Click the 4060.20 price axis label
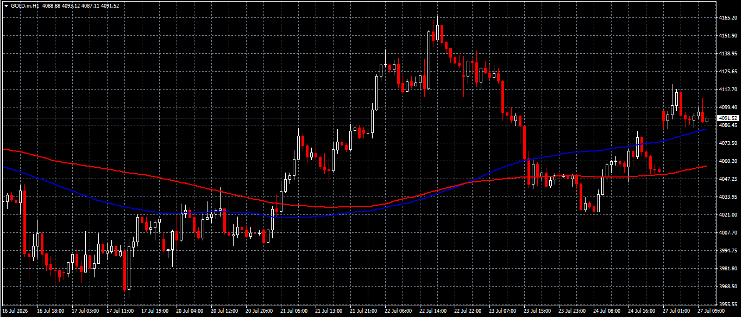 727,161
